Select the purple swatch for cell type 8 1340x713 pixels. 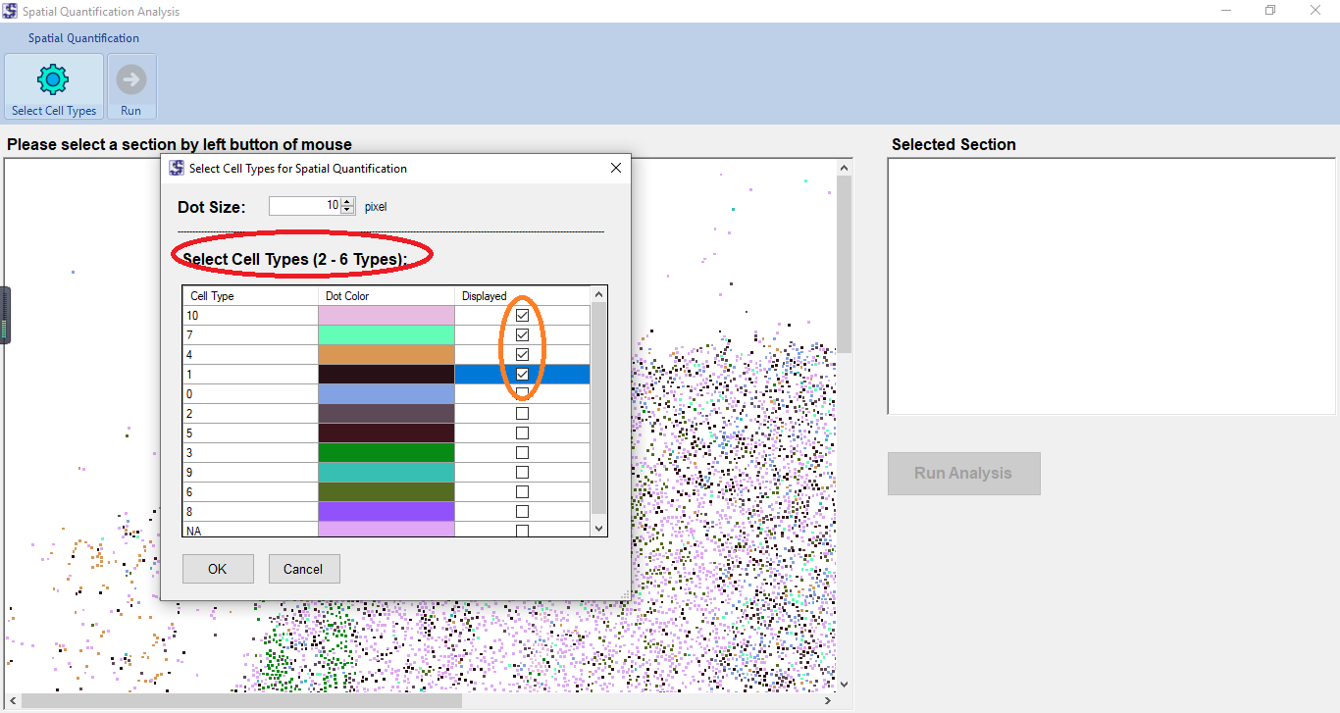click(387, 512)
